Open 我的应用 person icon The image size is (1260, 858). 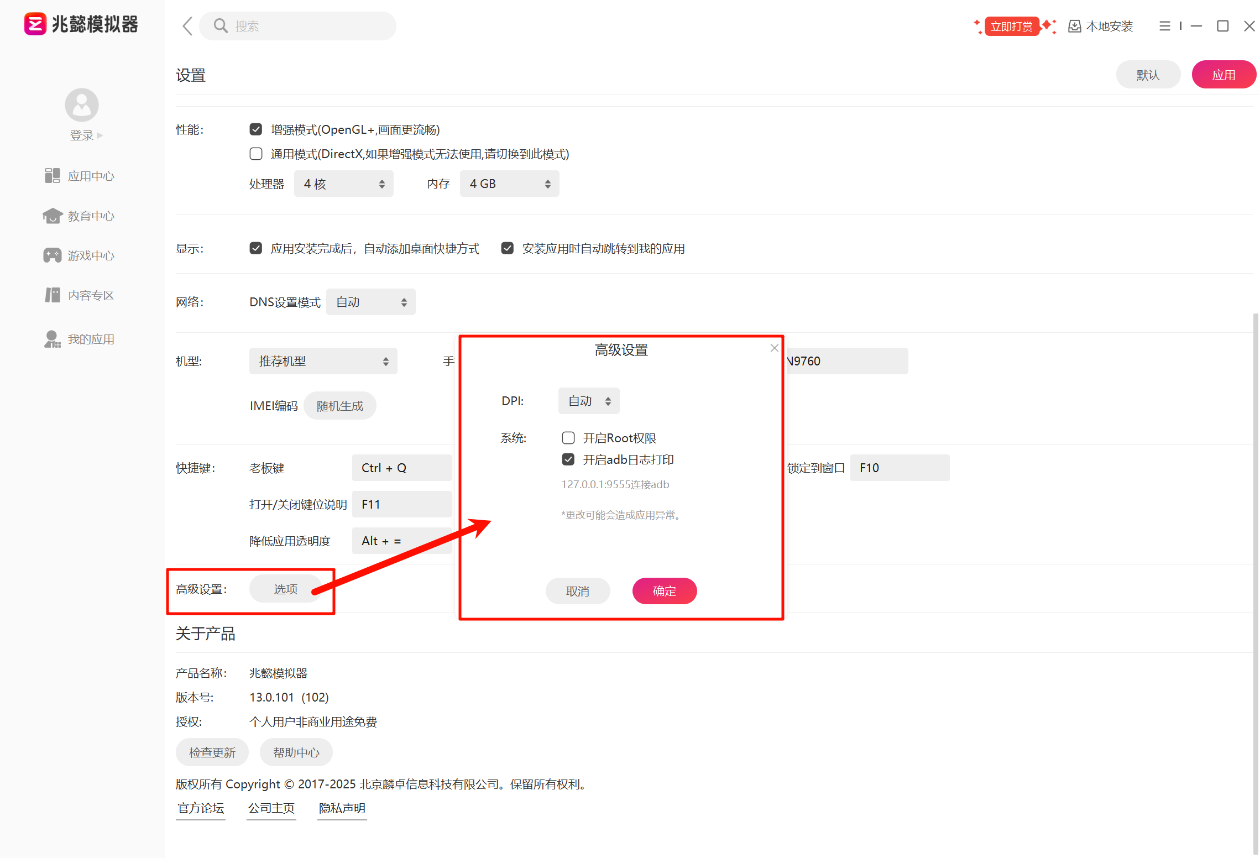coord(52,339)
